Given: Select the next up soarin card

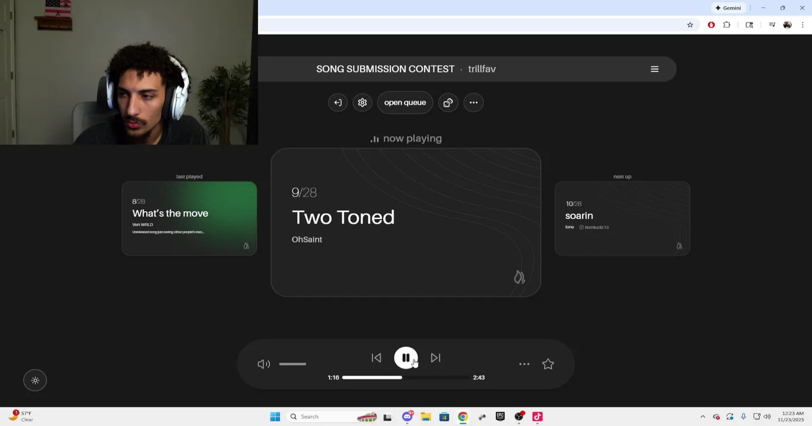Looking at the screenshot, I should (622, 218).
